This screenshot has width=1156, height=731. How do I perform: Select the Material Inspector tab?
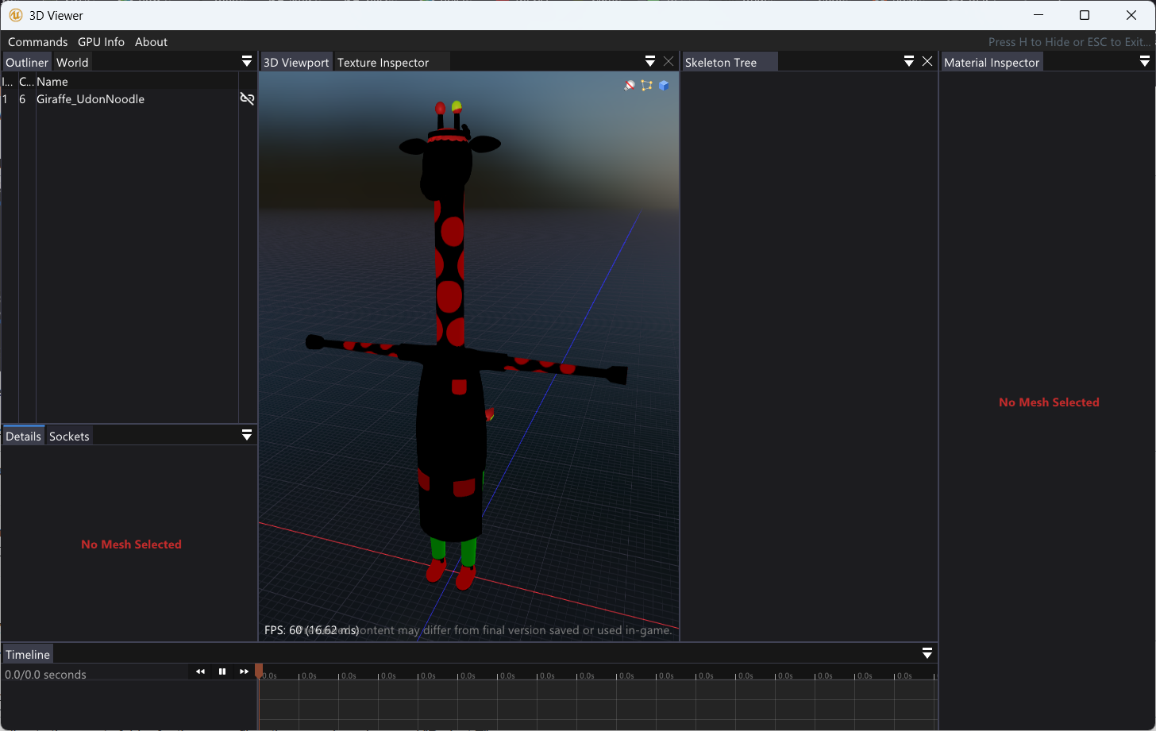click(x=992, y=63)
